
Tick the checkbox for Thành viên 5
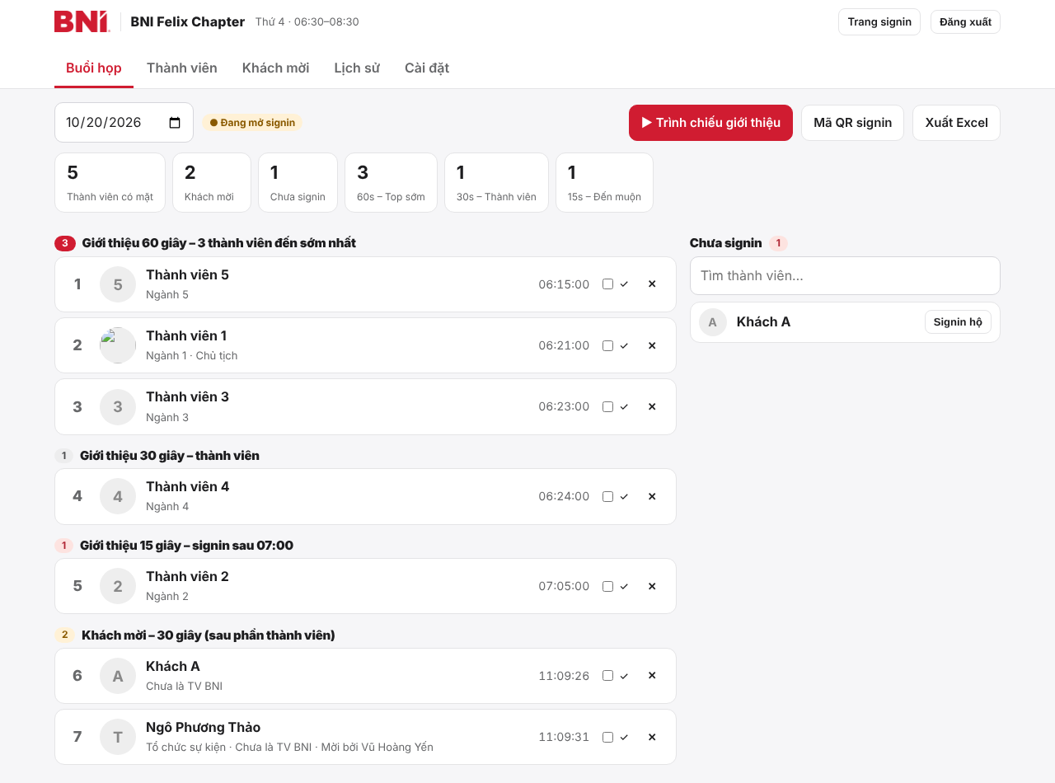[x=607, y=284]
